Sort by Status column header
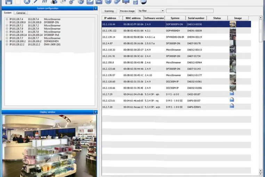The height and width of the screenshot is (177, 265). 217,18
